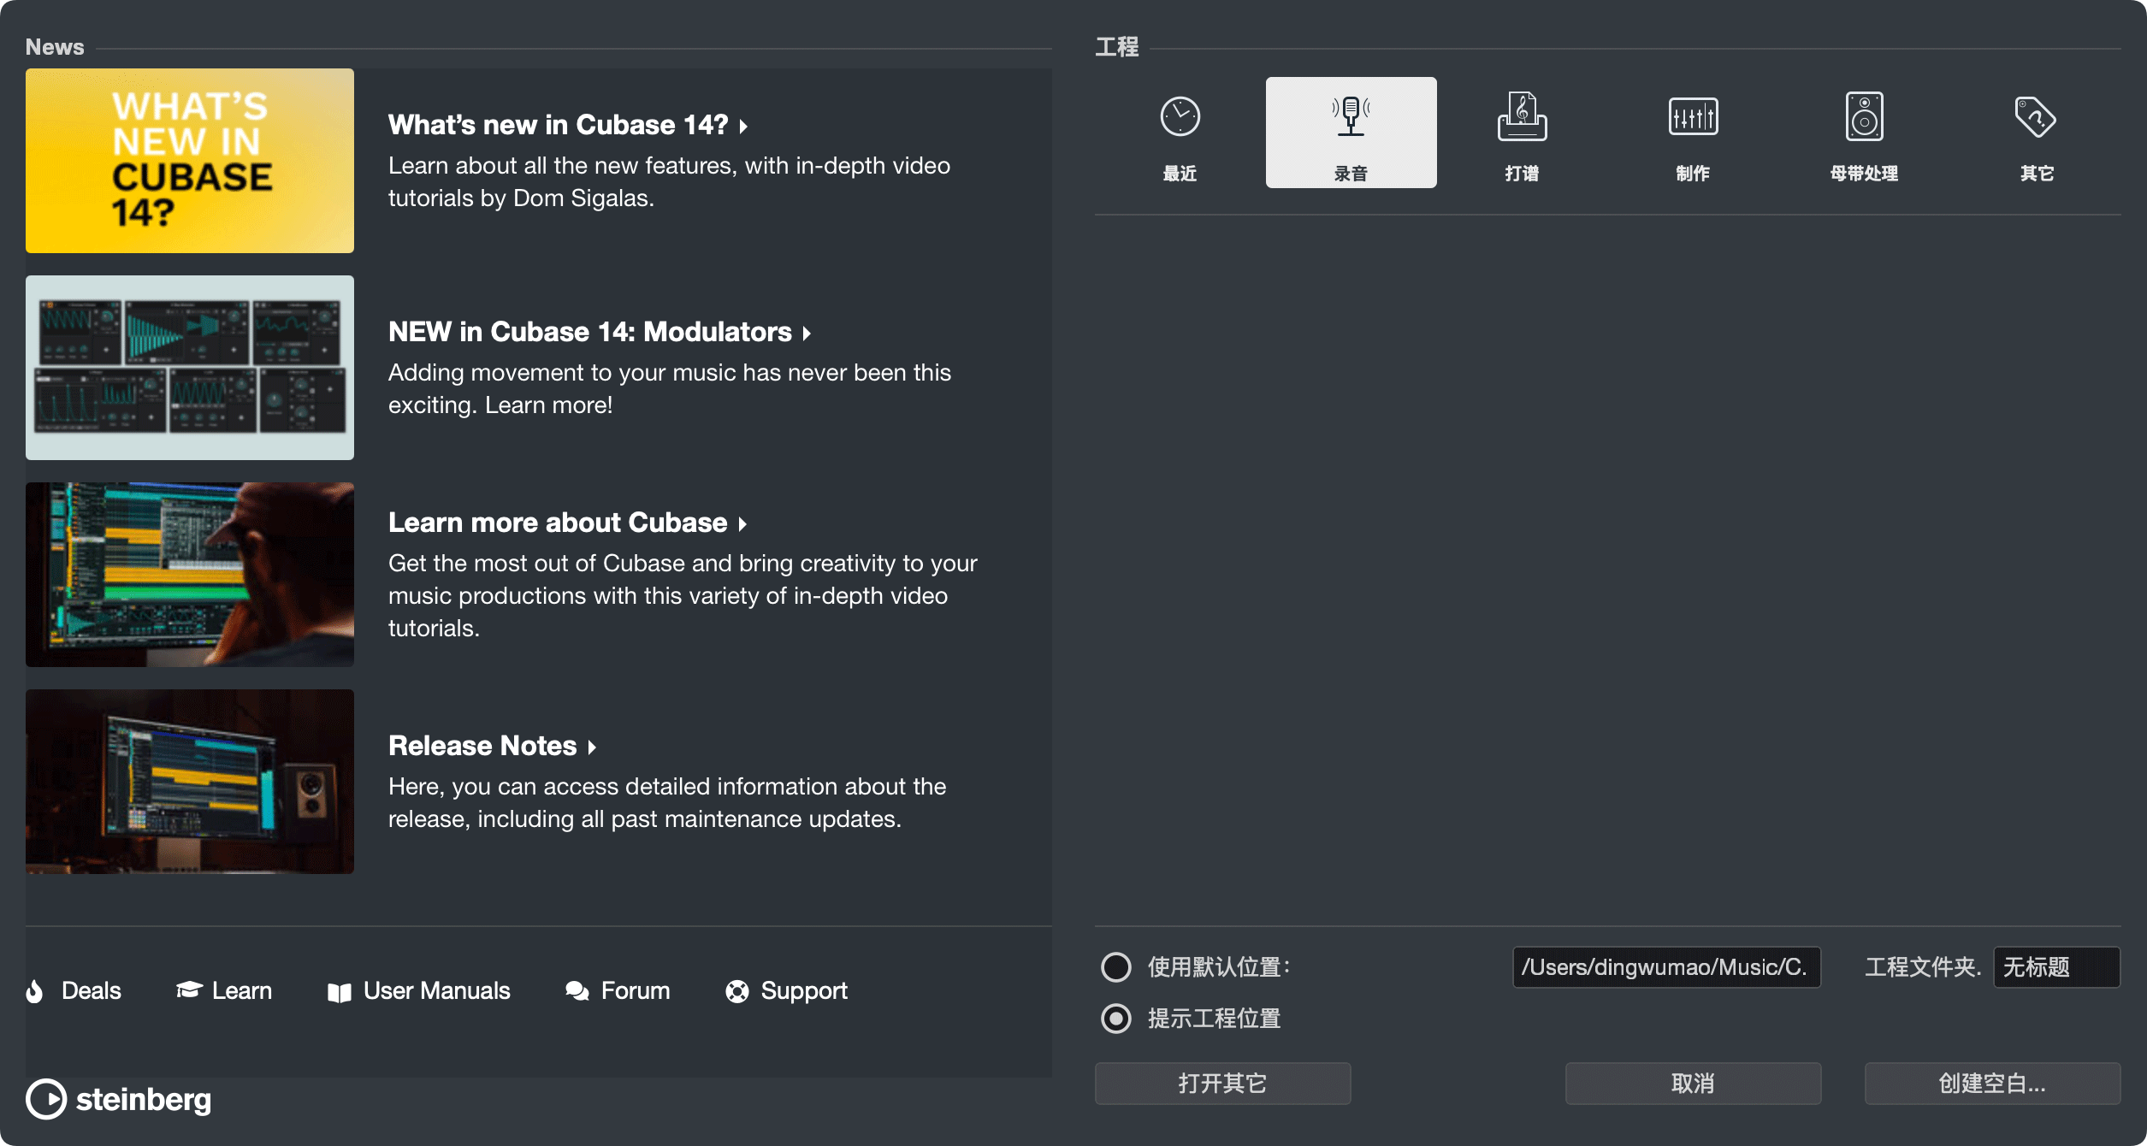Click the Cancel (取消) button
Image resolution: width=2147 pixels, height=1146 pixels.
coord(1693,1084)
